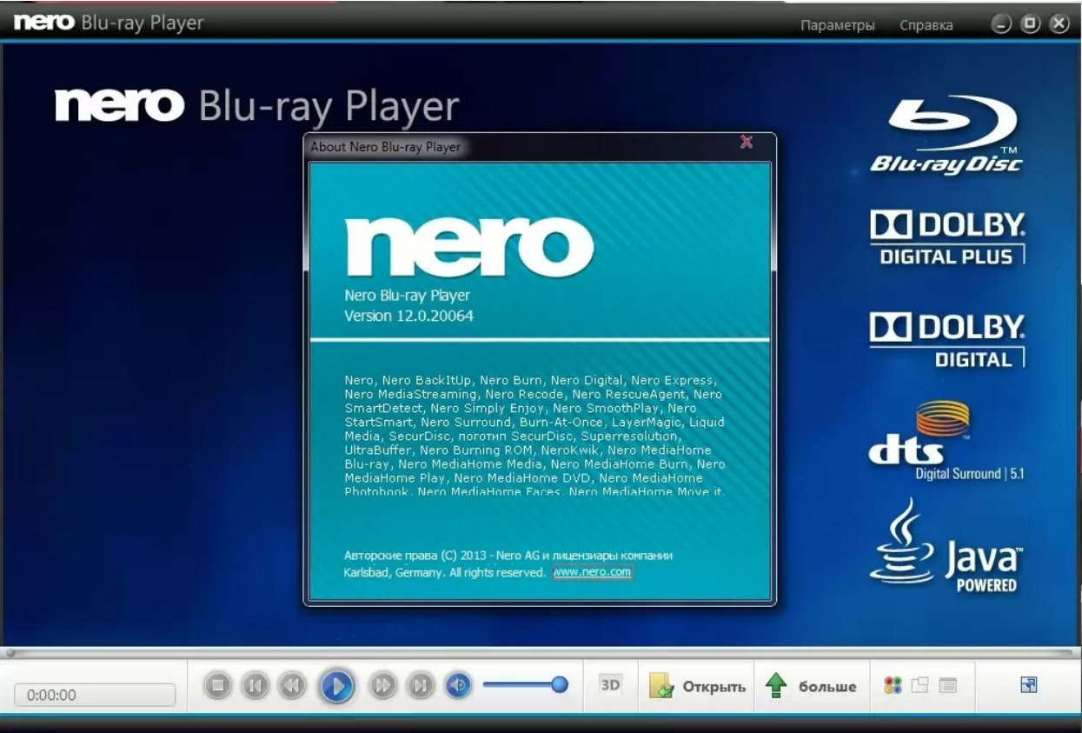The width and height of the screenshot is (1082, 733).
Task: Stop playback with the stop button
Action: coord(218,686)
